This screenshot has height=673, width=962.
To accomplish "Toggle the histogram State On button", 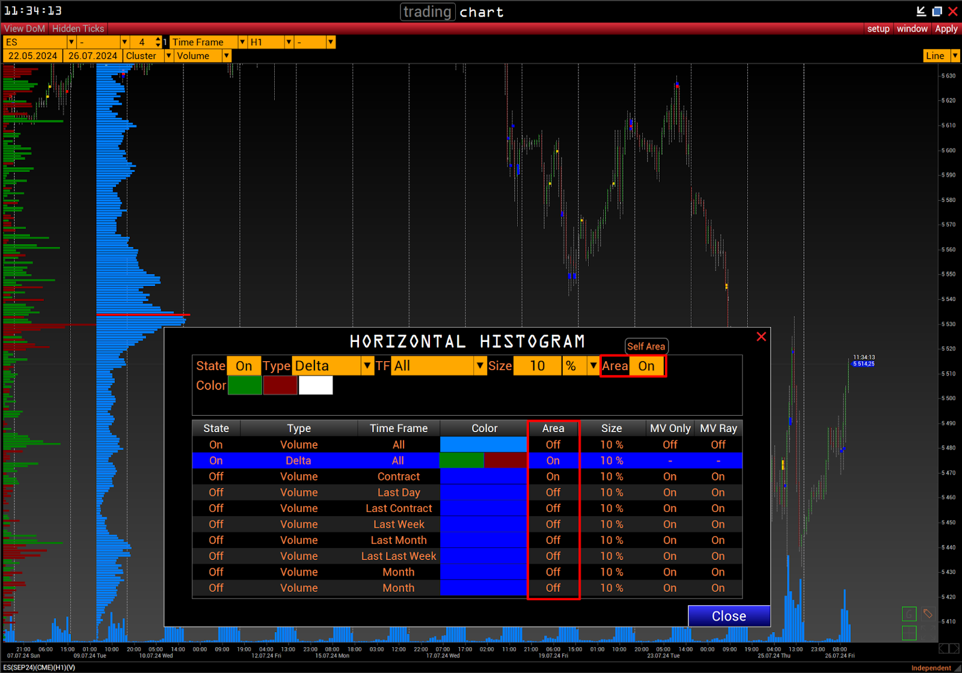I will coord(244,366).
